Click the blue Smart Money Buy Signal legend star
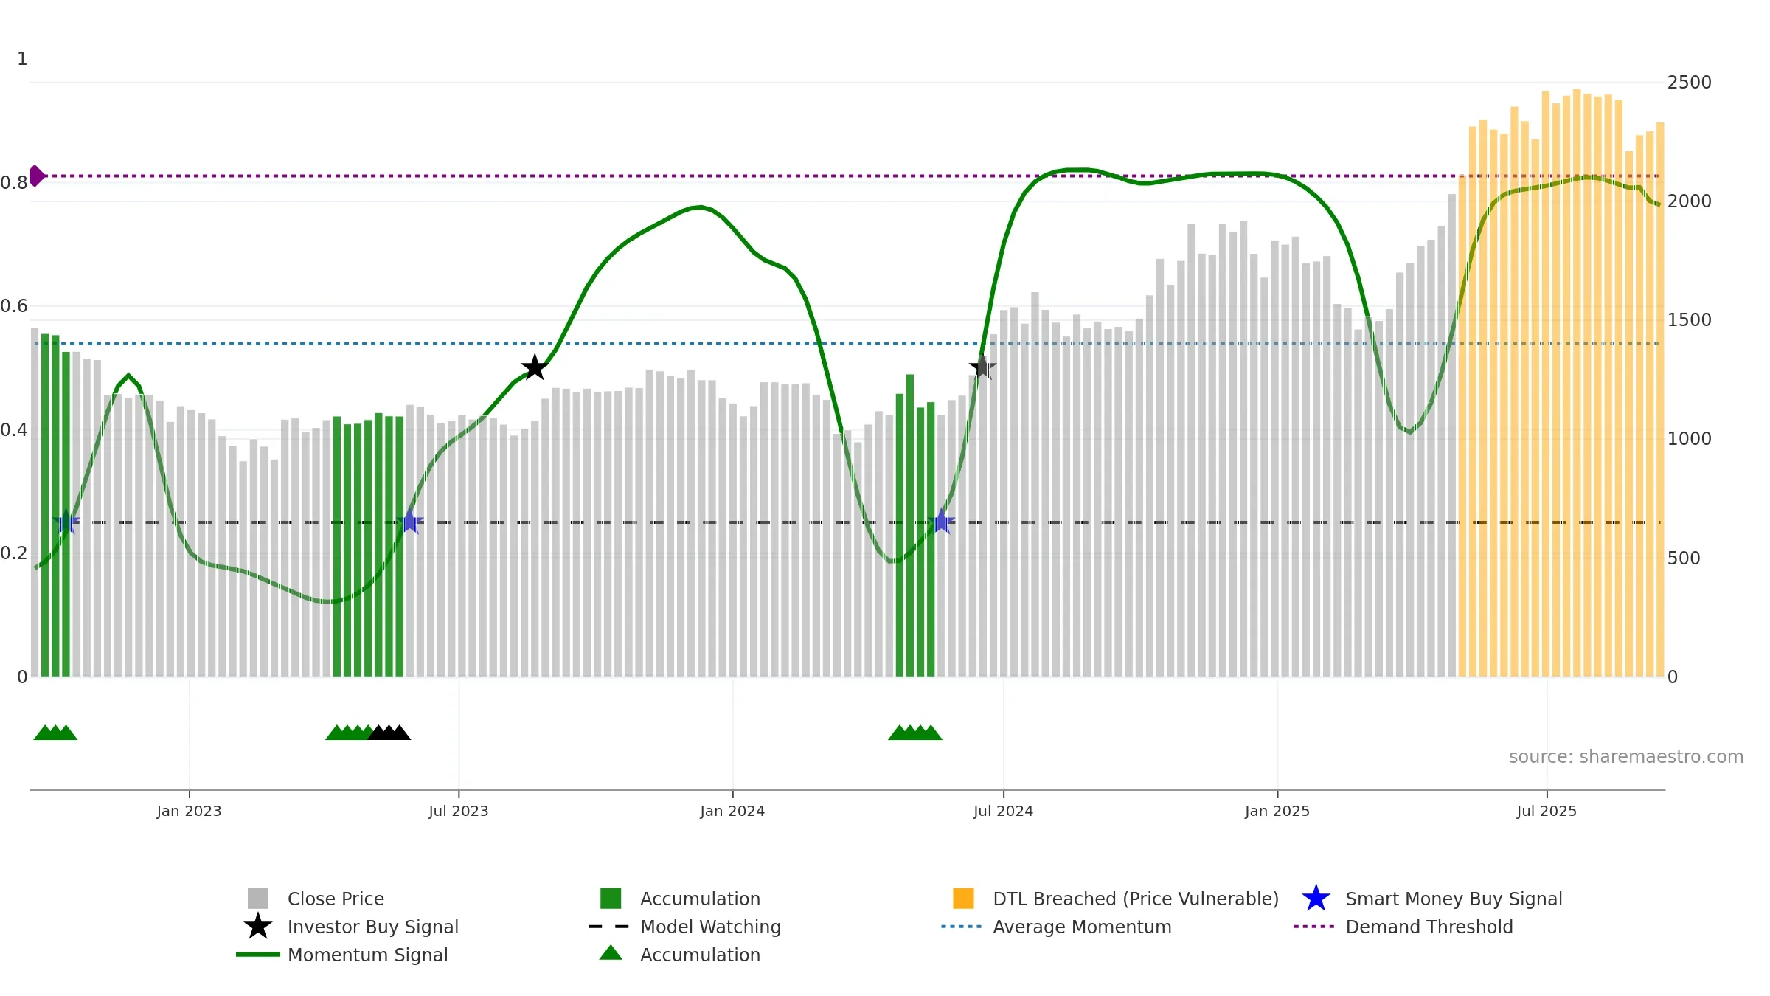The height and width of the screenshot is (996, 1770). 1316,899
